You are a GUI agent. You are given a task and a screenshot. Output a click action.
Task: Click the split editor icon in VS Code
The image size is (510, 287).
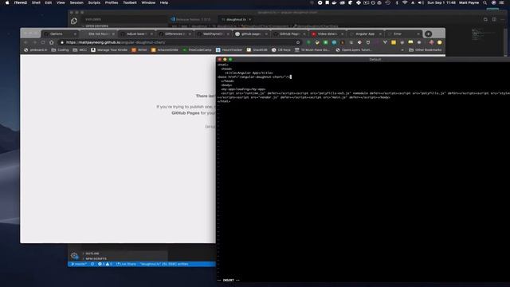(494, 19)
